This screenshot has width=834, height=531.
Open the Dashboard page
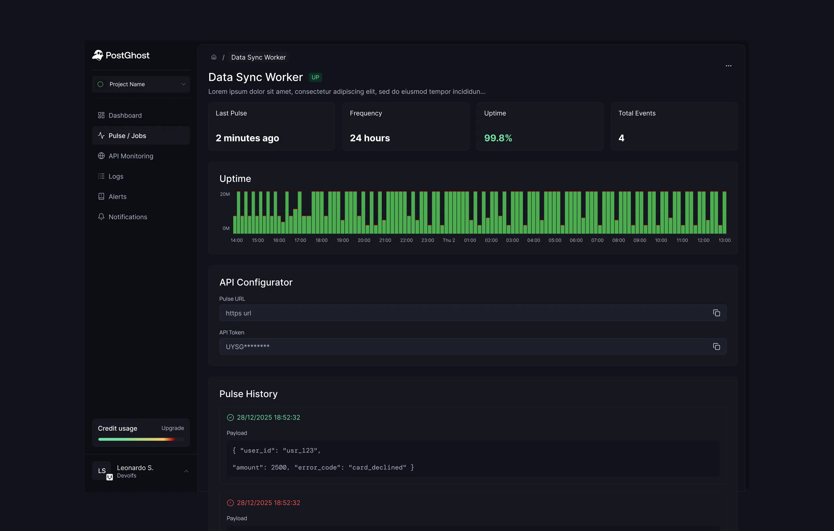[141, 115]
